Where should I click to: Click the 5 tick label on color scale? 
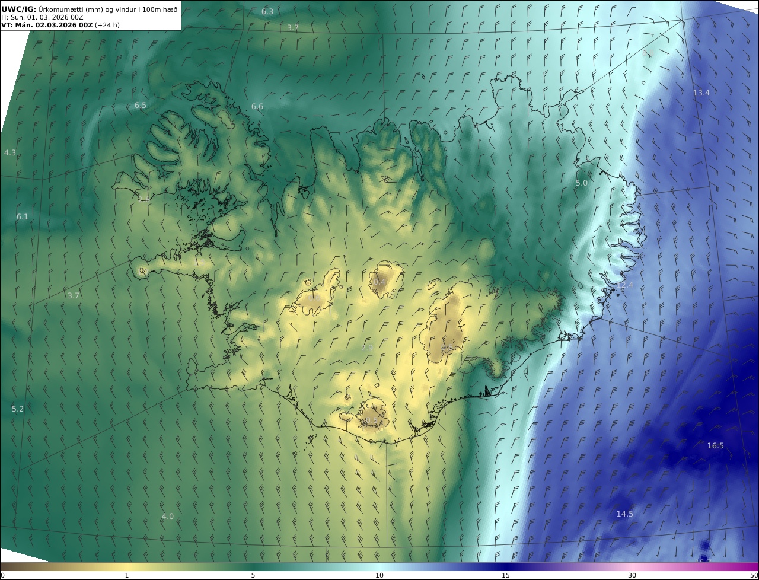click(x=253, y=575)
